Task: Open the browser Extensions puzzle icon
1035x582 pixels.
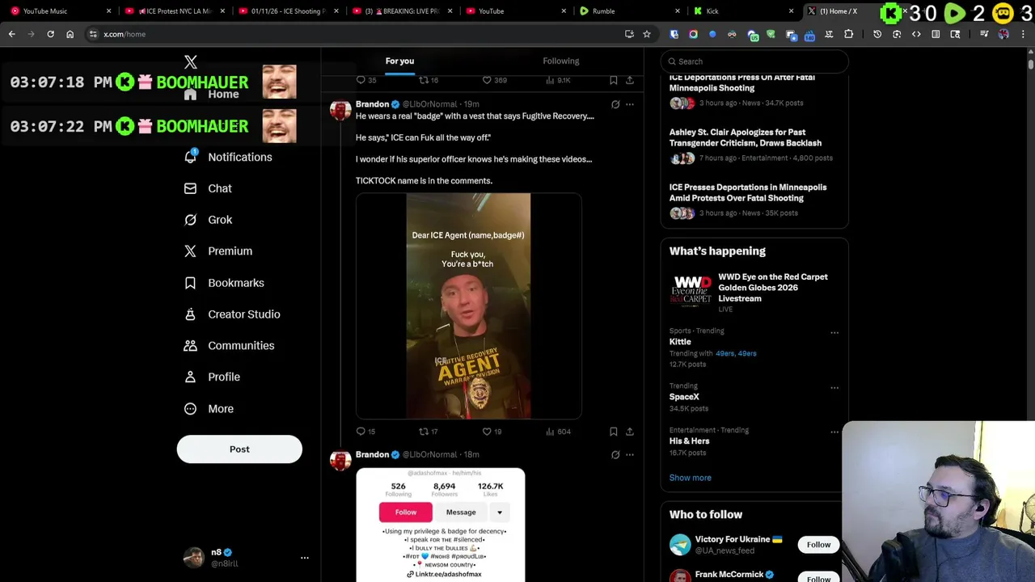Action: pyautogui.click(x=848, y=34)
